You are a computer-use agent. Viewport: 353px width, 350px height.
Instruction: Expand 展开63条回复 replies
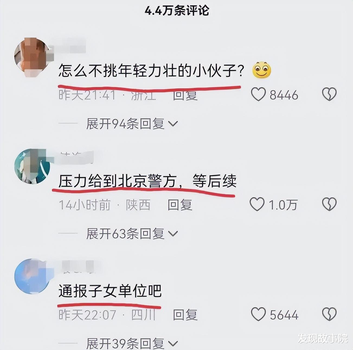pyautogui.click(x=132, y=234)
